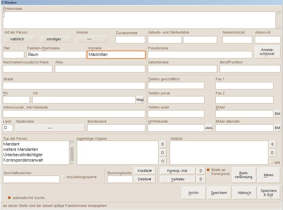
Task: Click the E button beside Historie
Action: click(272, 144)
